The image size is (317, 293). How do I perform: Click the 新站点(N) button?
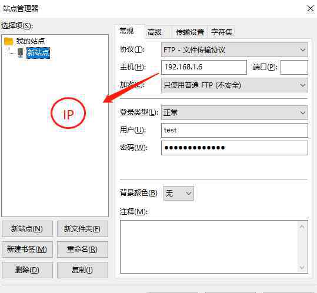point(27,229)
